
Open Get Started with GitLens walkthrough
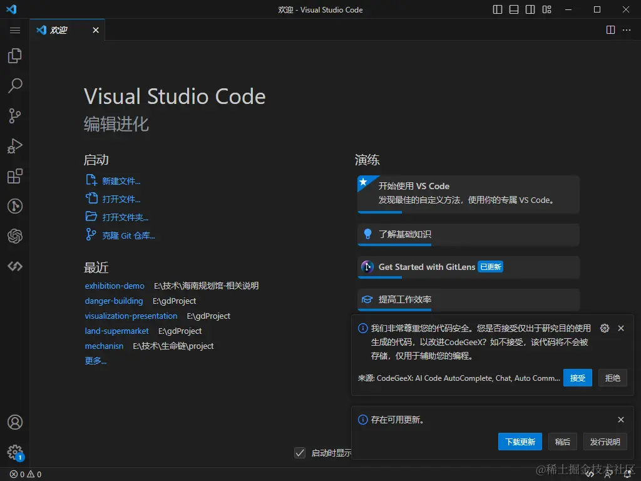coord(468,267)
